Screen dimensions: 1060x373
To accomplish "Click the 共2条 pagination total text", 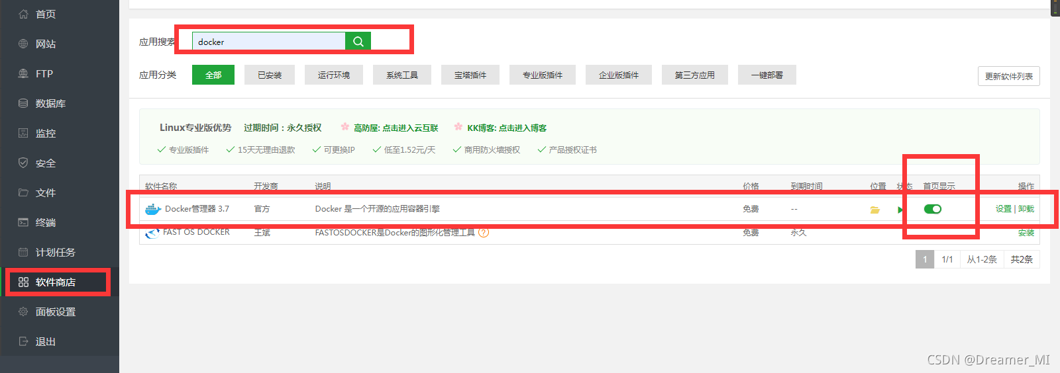I will [x=1022, y=259].
